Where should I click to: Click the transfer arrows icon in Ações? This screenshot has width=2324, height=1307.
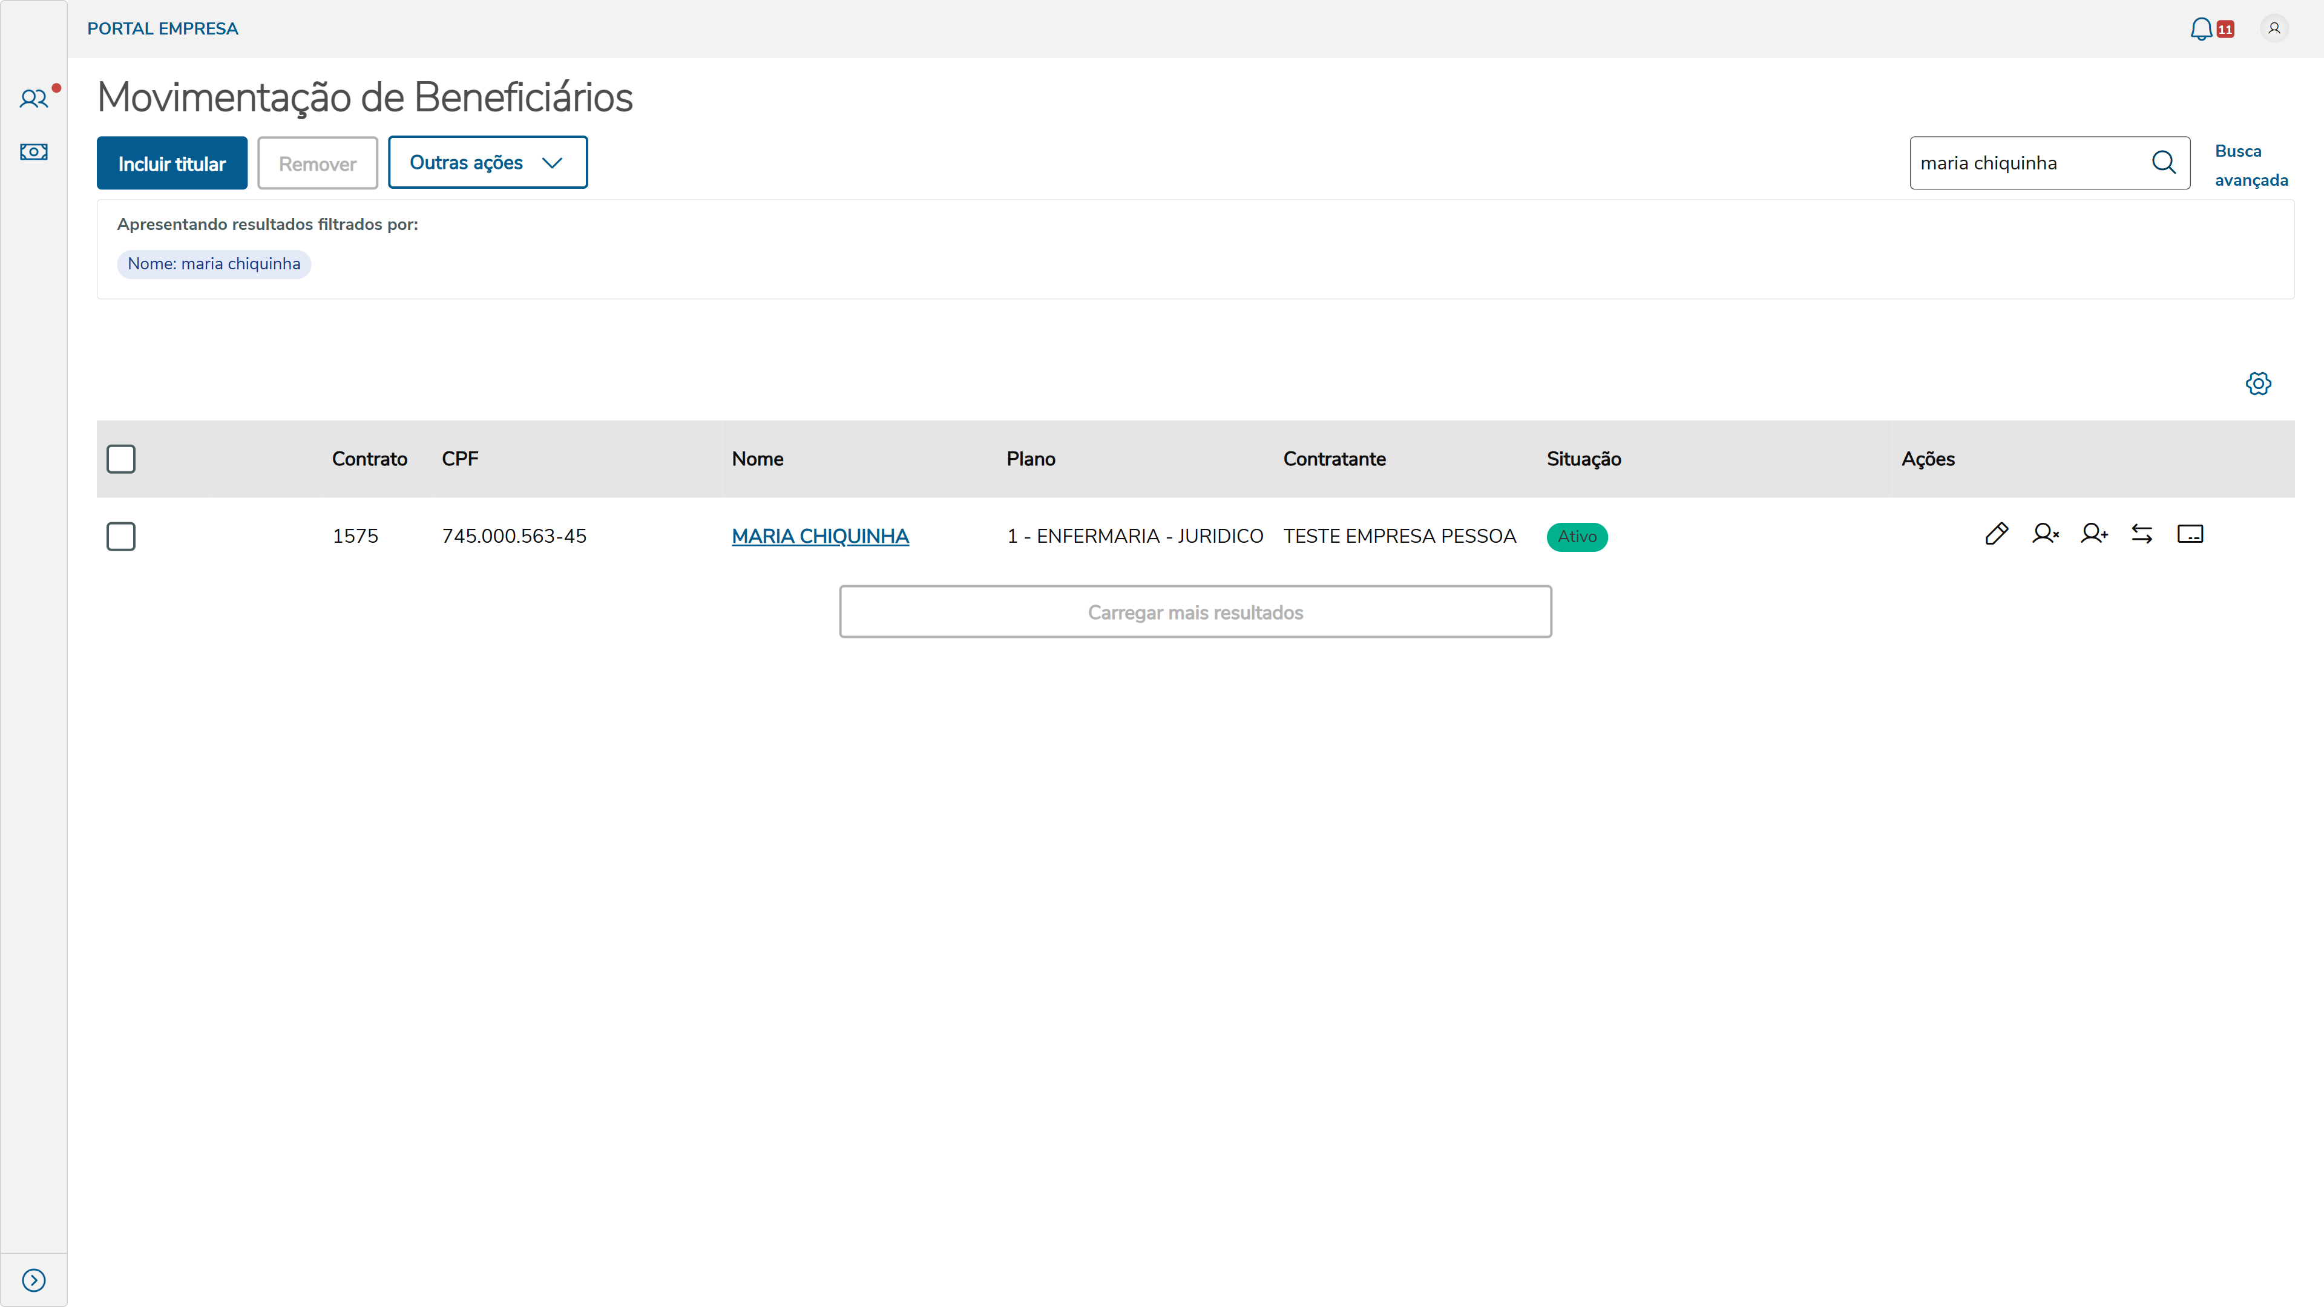coord(2142,534)
